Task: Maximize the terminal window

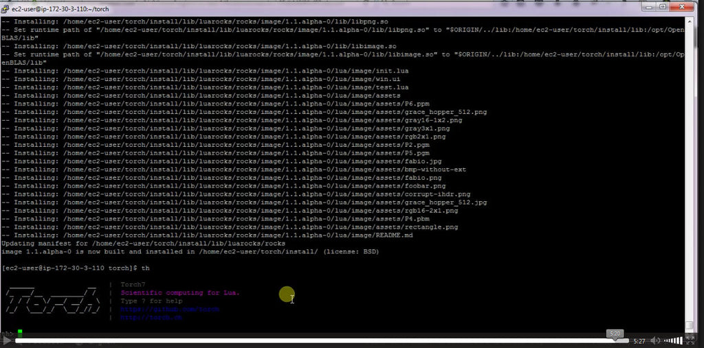Action: click(x=663, y=6)
